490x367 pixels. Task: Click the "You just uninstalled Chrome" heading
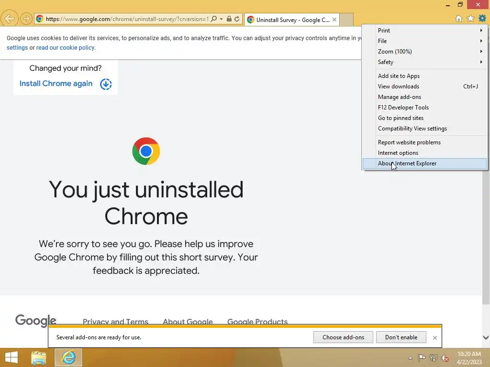pyautogui.click(x=146, y=203)
